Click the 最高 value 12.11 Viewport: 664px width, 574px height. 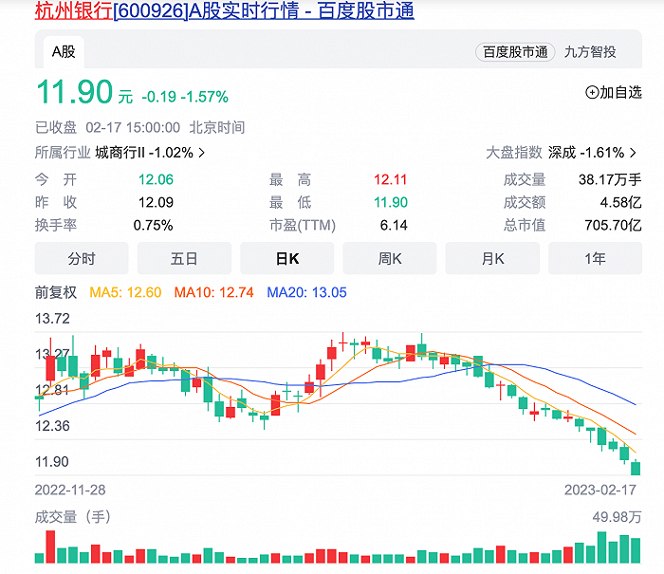pos(390,179)
